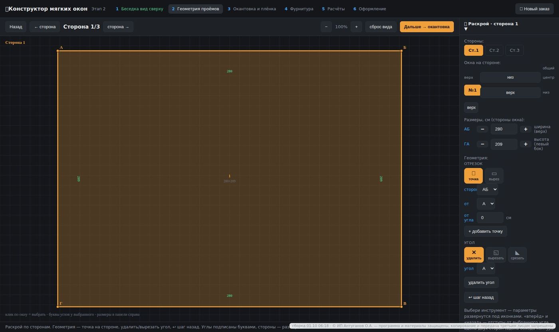Click the '100%' zoom level text

(x=341, y=27)
